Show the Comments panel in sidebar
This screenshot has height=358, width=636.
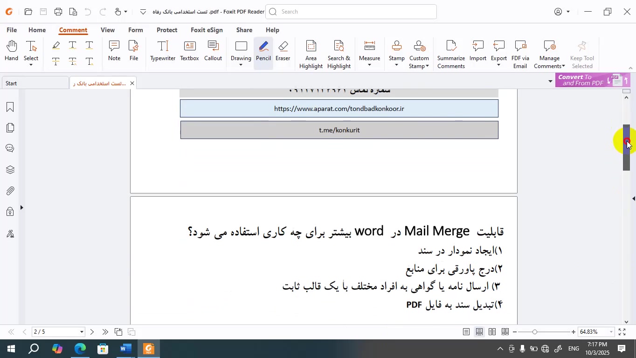pyautogui.click(x=10, y=148)
